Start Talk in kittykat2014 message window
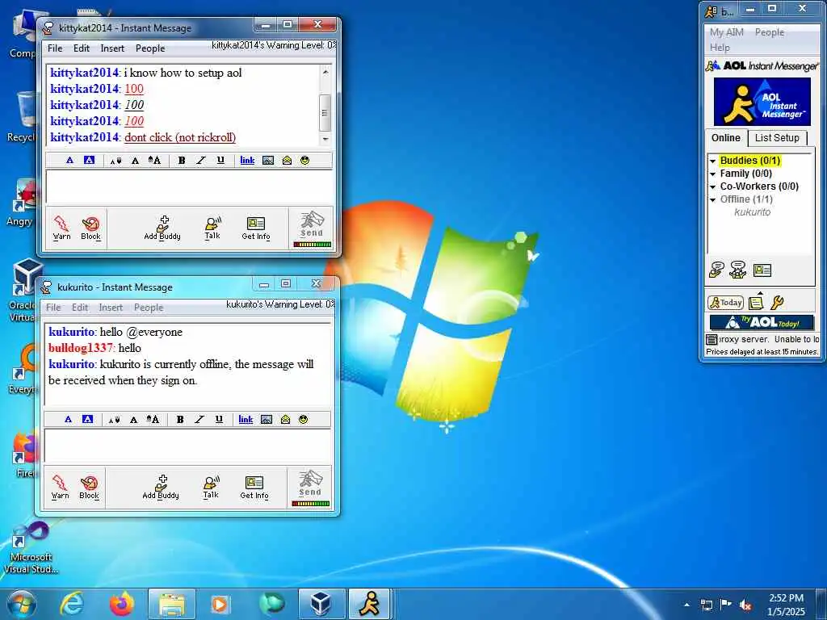Viewport: 827px width, 620px height. point(212,228)
